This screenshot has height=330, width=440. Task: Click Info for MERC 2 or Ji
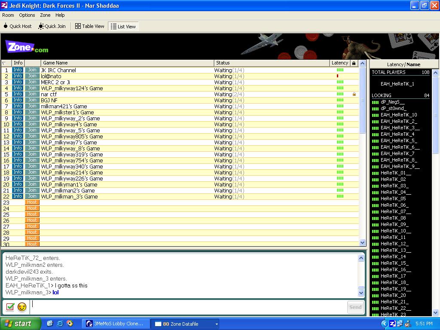17,82
